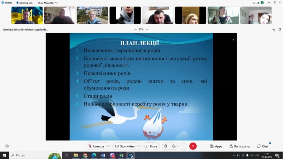The image size is (283, 159).
Task: Click microphone icon in system tray
Action: [247, 155]
